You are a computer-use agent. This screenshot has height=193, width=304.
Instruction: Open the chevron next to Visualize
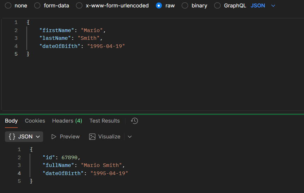130,137
